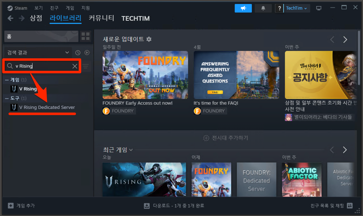The width and height of the screenshot is (363, 216).
Task: Enter Big Picture mode via monitor icon
Action: point(318,8)
